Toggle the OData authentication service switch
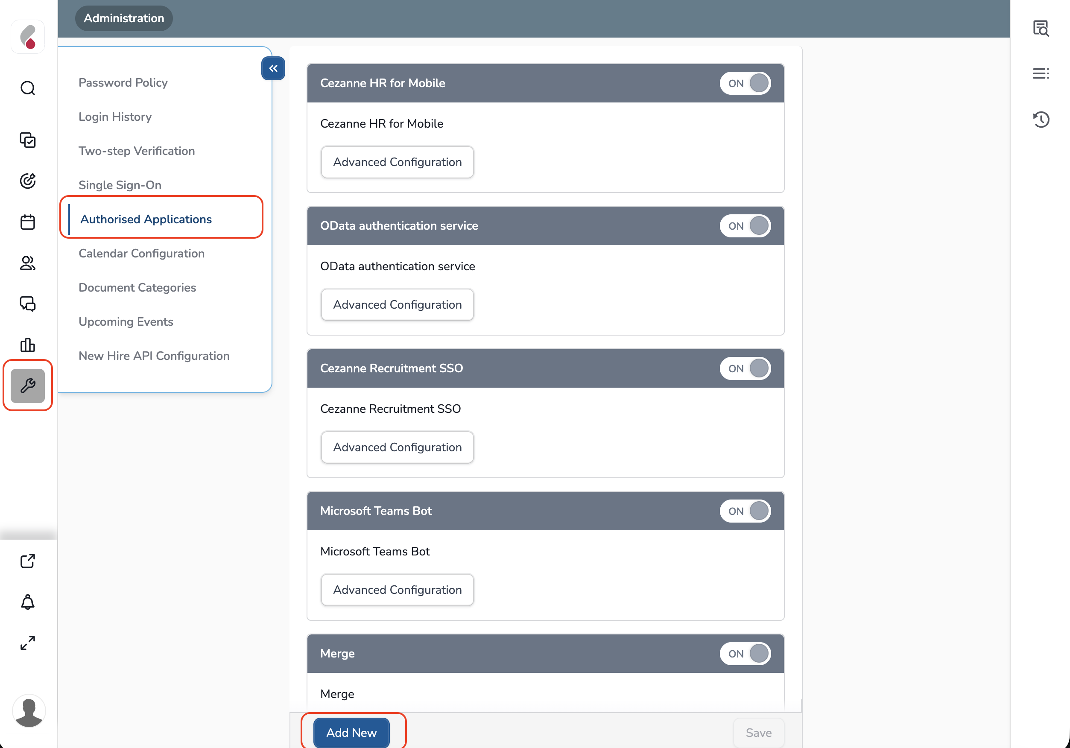Screen dimensions: 1070x748 pyautogui.click(x=745, y=226)
